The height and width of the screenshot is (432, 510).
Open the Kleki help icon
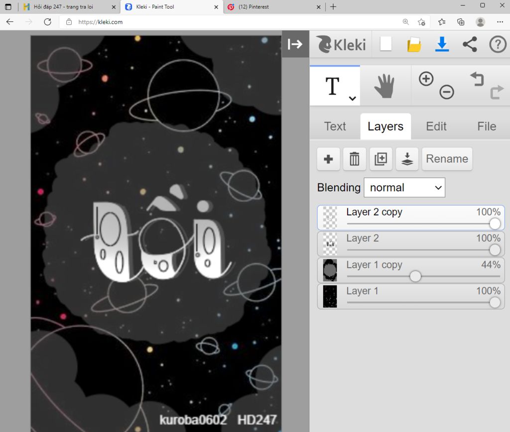click(498, 44)
